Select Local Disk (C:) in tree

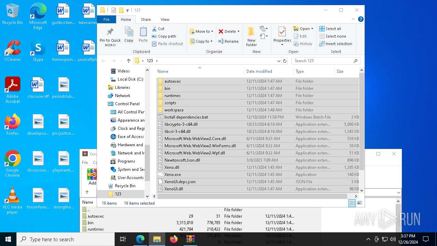(130, 79)
